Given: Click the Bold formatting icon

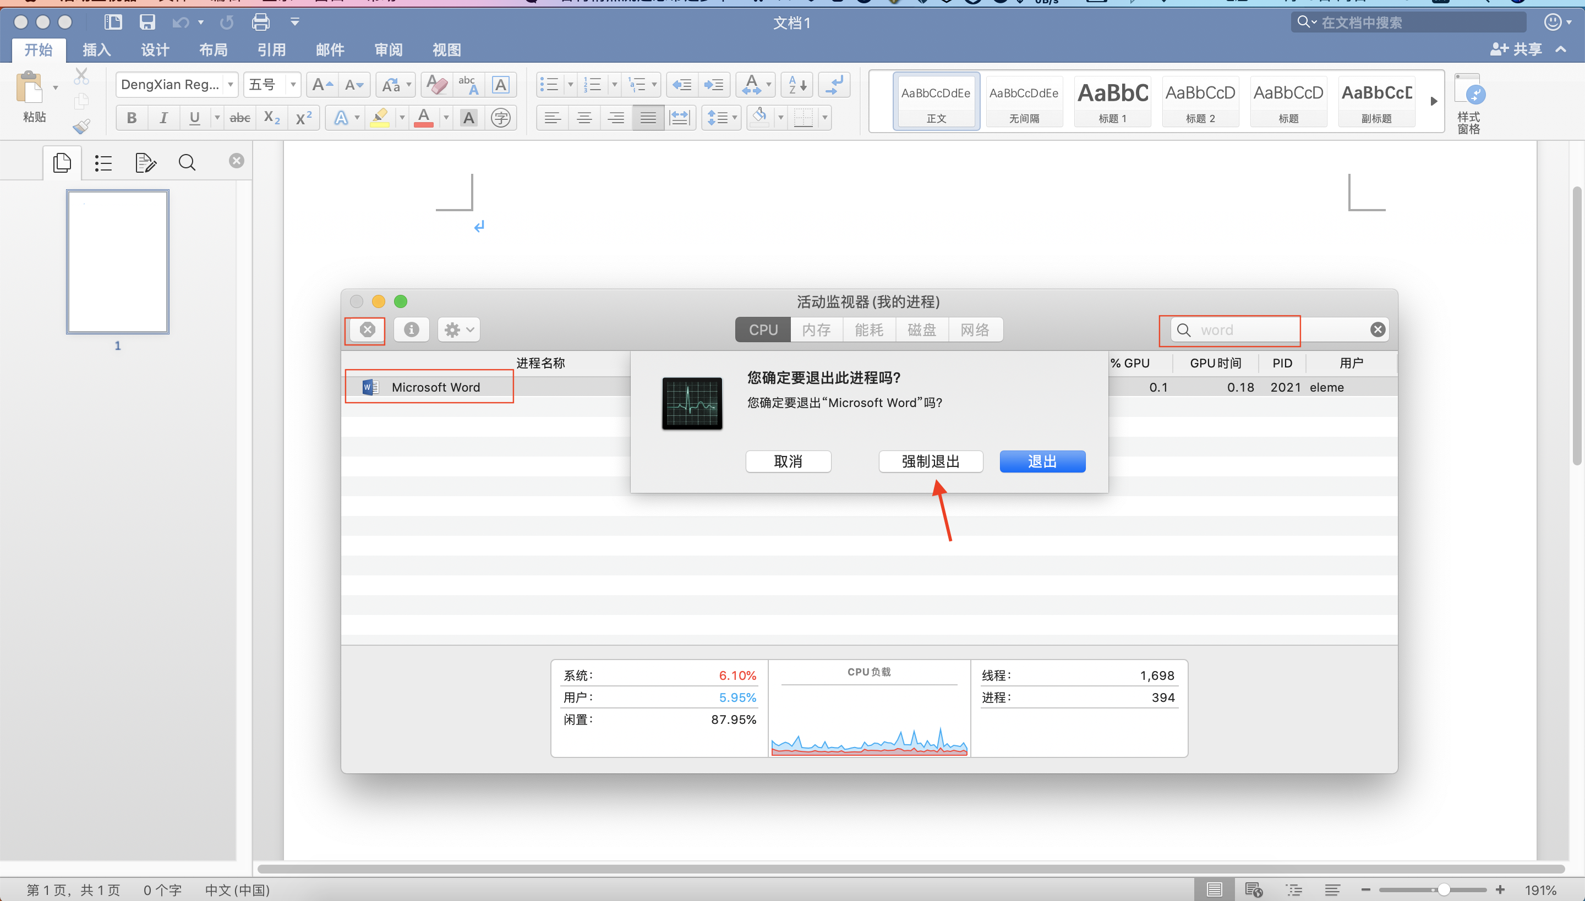Looking at the screenshot, I should click(130, 118).
